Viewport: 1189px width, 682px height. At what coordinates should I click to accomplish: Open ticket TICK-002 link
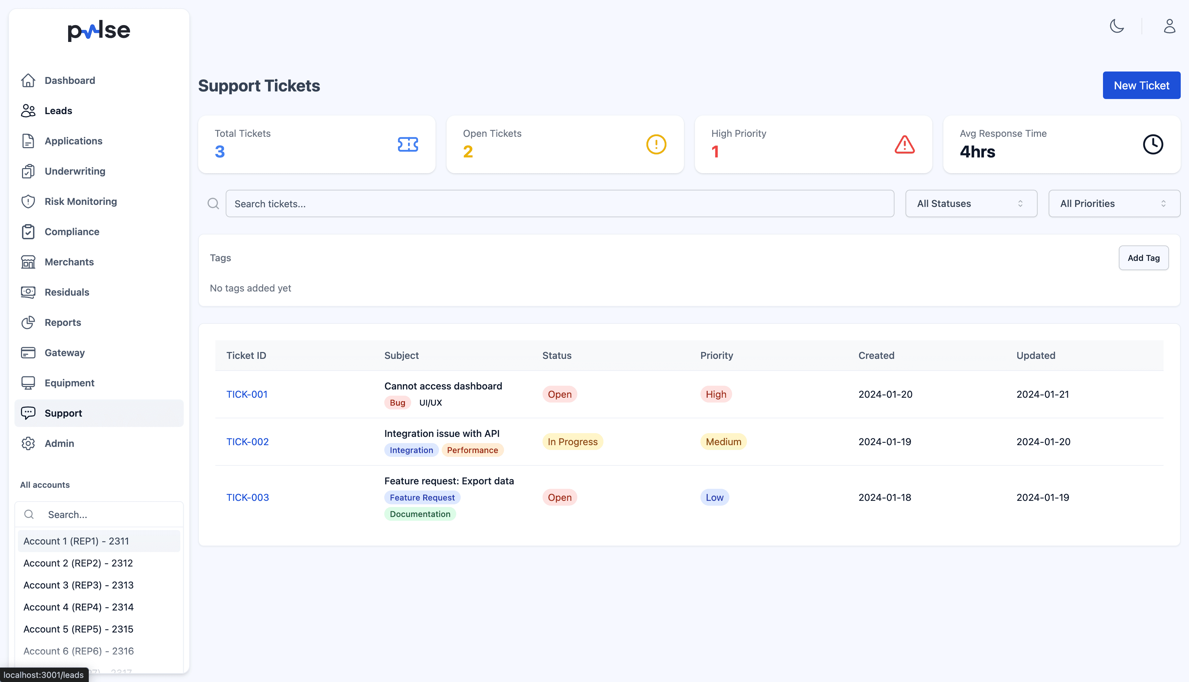(x=247, y=442)
